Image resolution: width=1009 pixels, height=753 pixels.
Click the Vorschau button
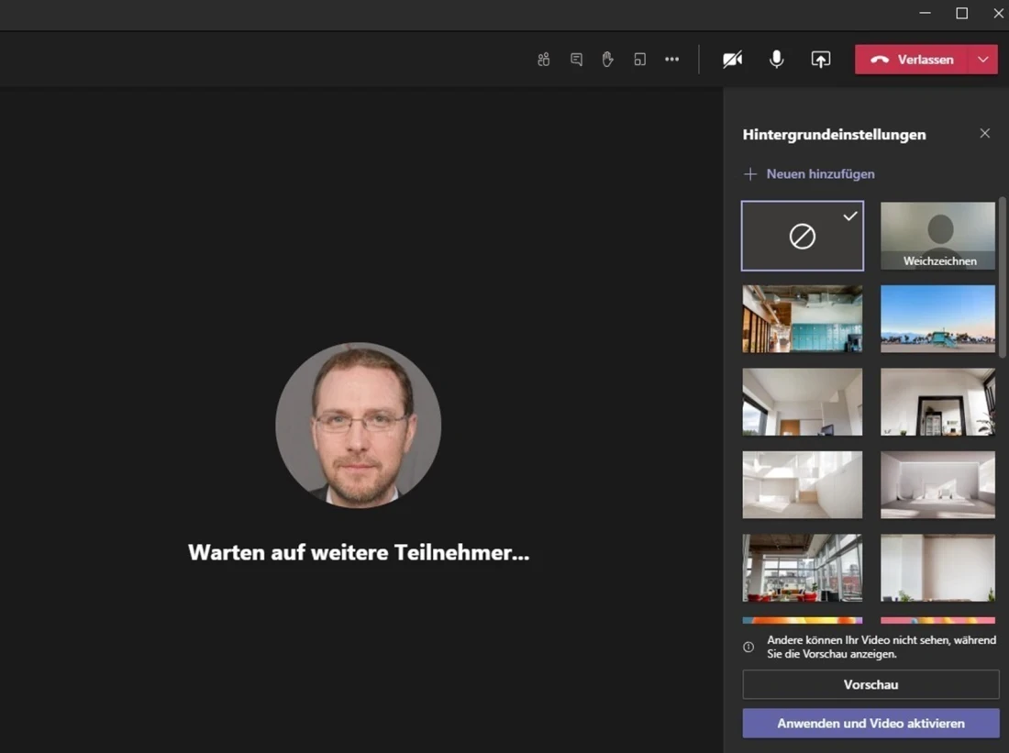point(870,683)
